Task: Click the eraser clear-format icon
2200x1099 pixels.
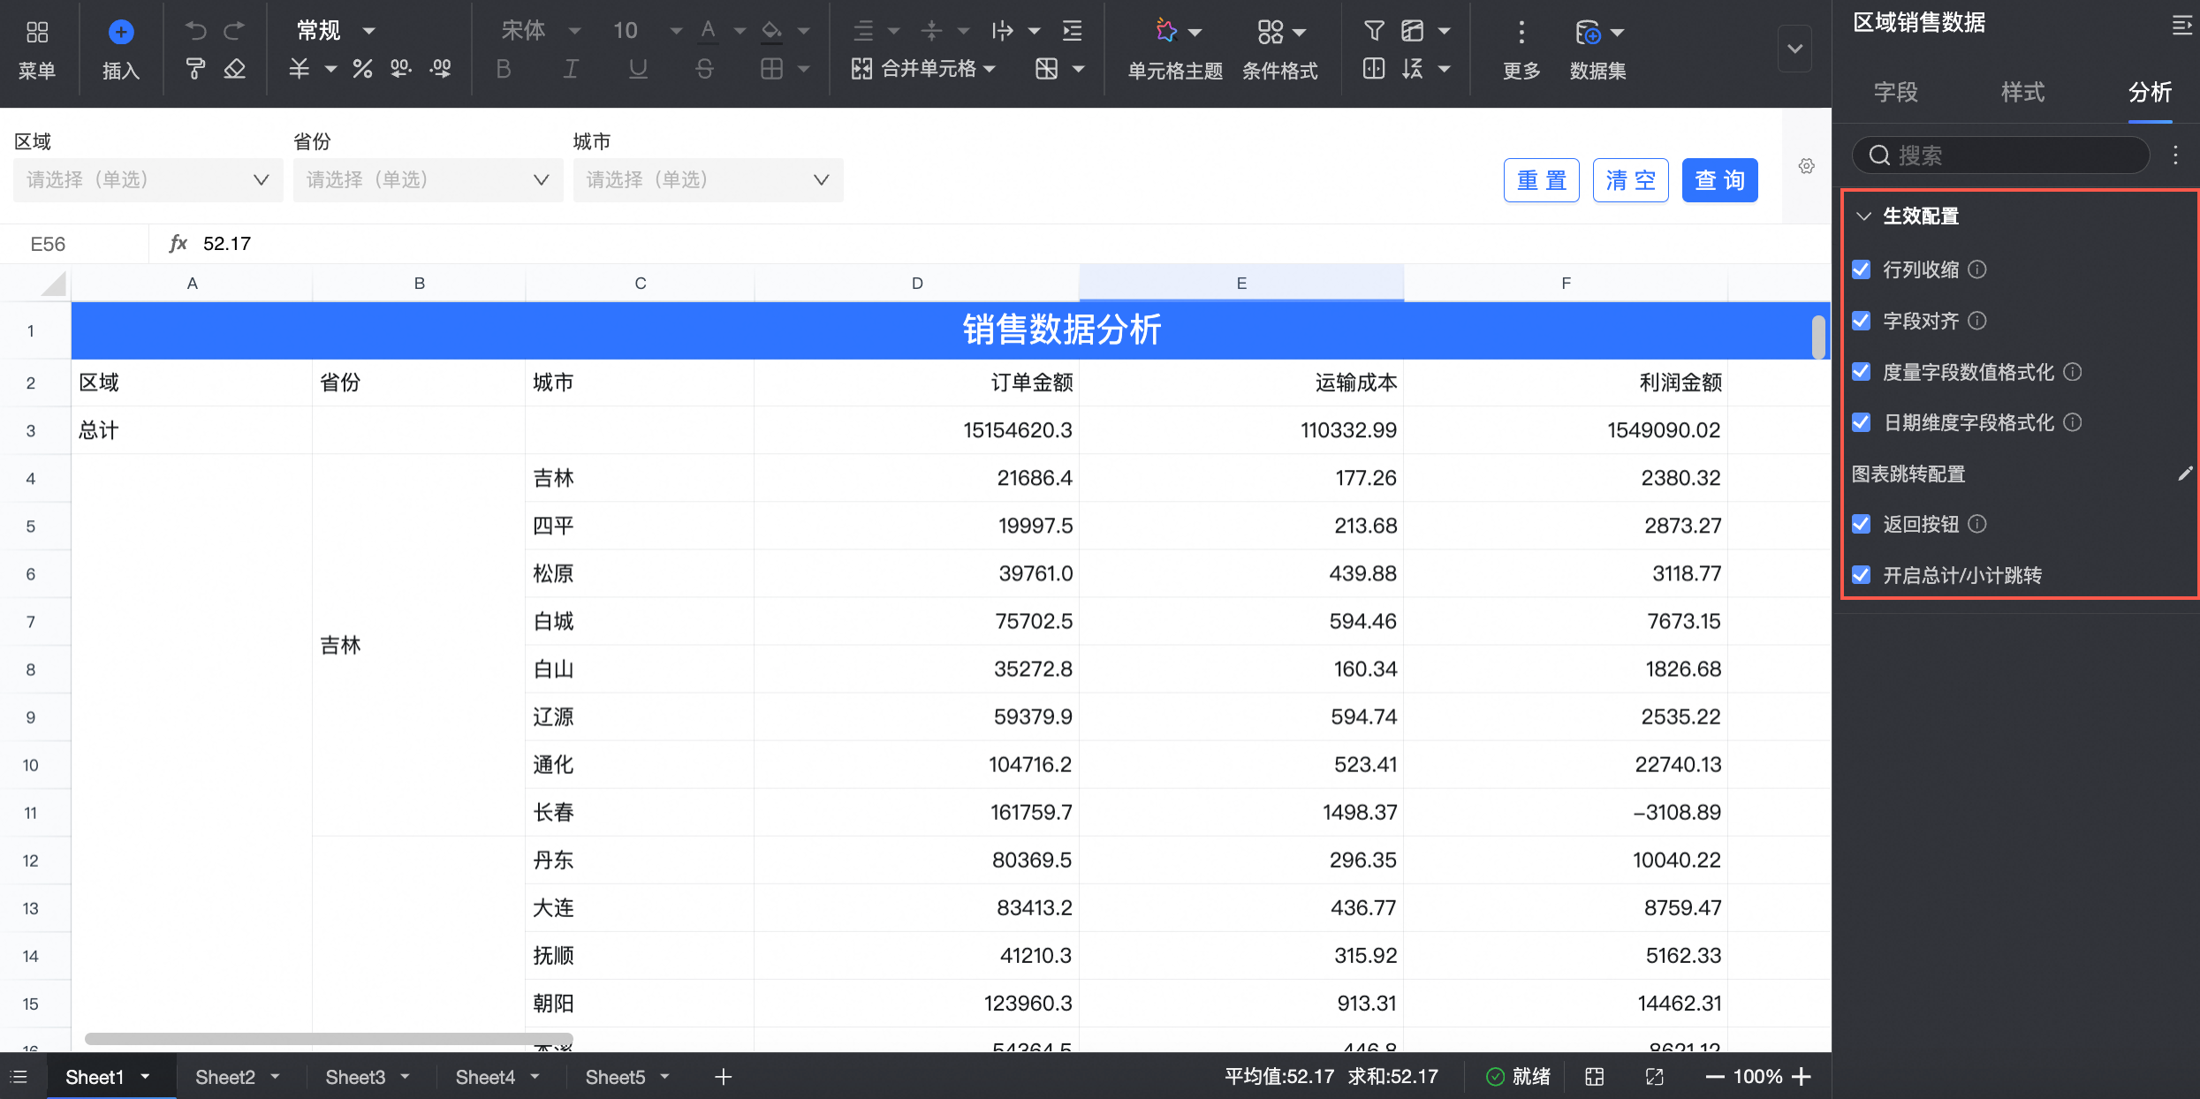Action: 234,69
